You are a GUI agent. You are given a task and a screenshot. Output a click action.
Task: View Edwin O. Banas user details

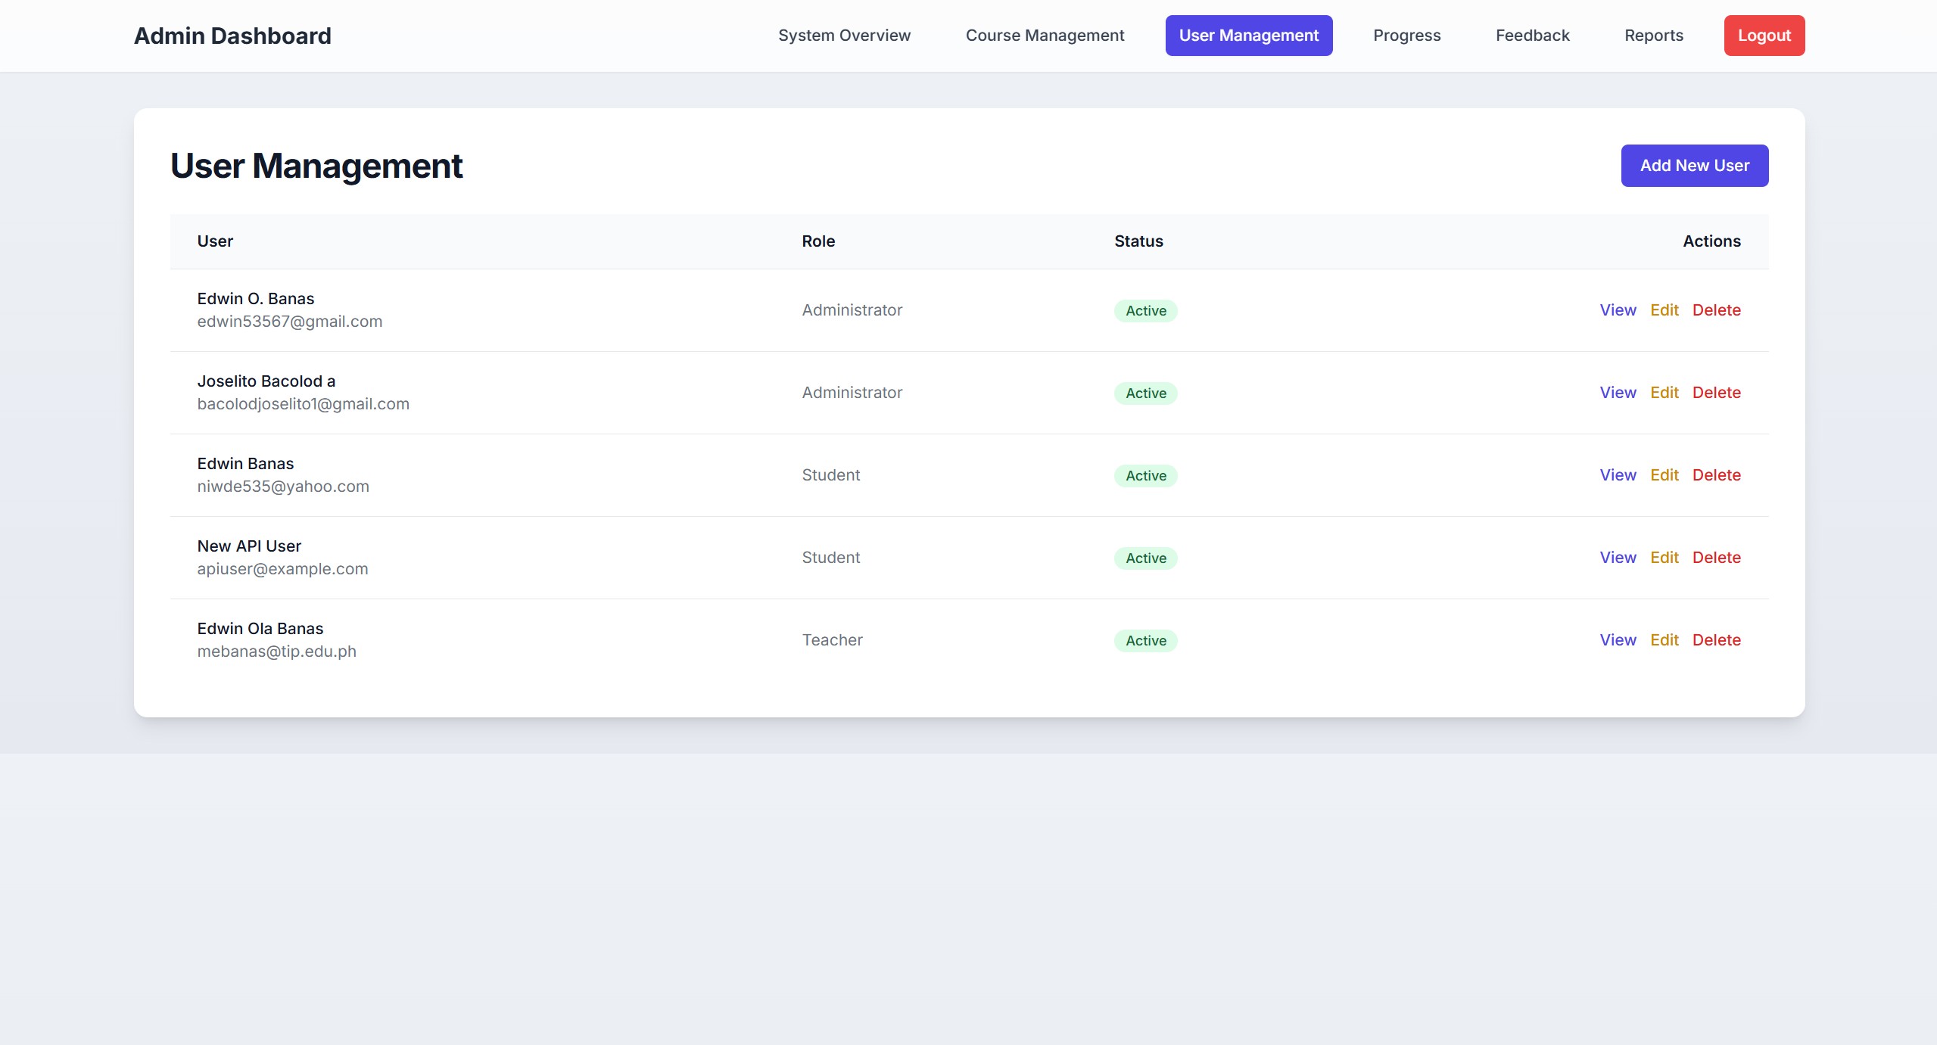(x=1618, y=310)
